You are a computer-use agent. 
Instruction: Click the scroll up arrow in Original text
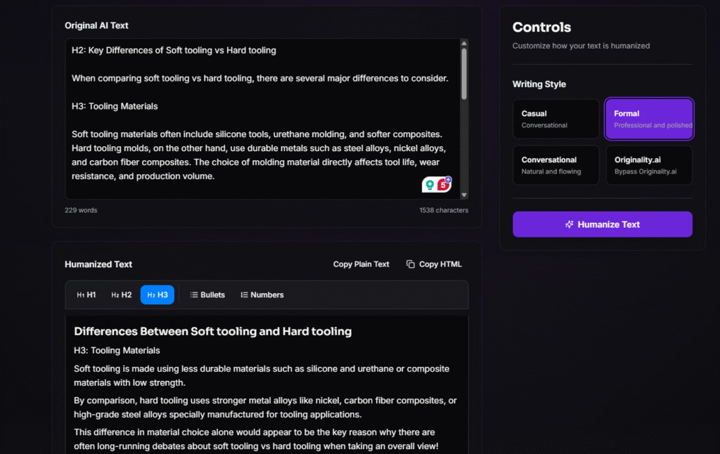(464, 44)
